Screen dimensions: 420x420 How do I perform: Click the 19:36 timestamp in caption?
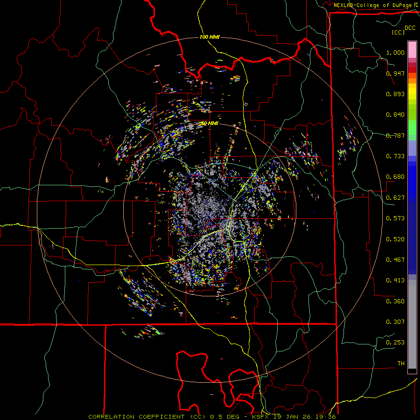(325, 417)
